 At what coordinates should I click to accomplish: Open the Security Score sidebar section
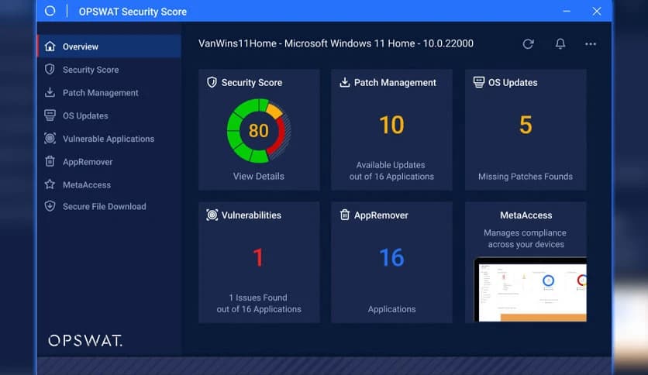click(109, 70)
